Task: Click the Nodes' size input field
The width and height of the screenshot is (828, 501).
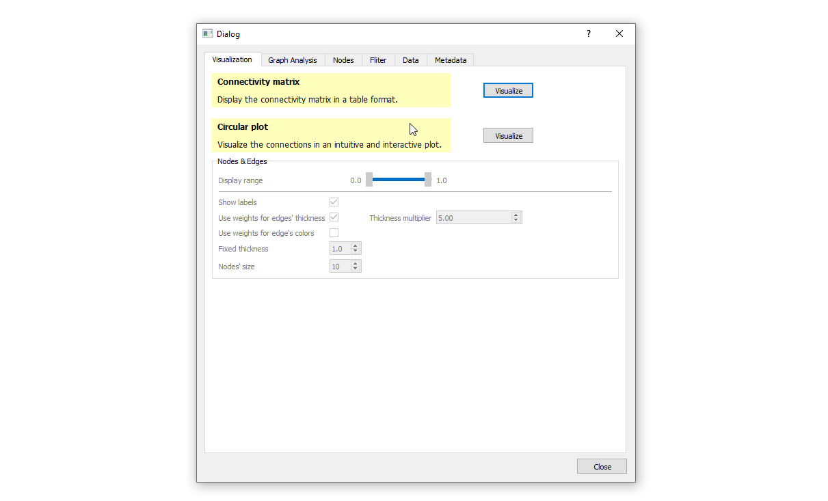Action: pos(340,267)
